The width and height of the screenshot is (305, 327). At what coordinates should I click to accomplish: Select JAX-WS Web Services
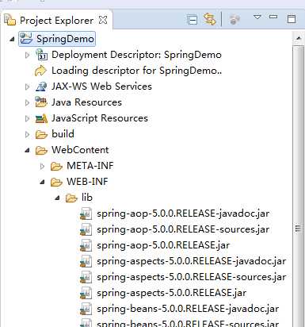(x=101, y=87)
